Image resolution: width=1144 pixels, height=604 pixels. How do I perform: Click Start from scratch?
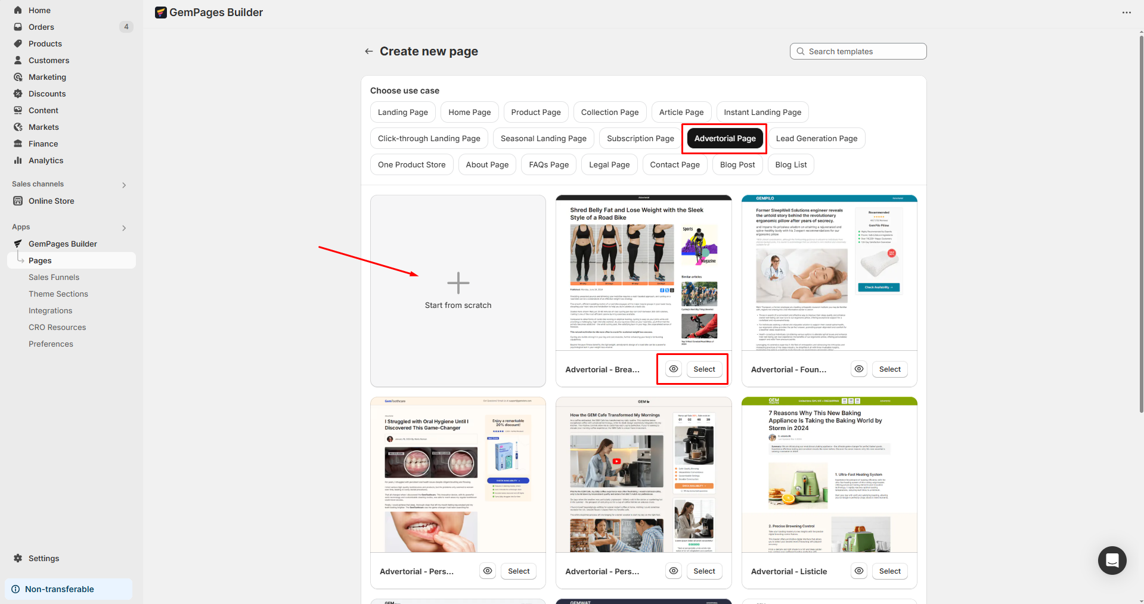(457, 291)
